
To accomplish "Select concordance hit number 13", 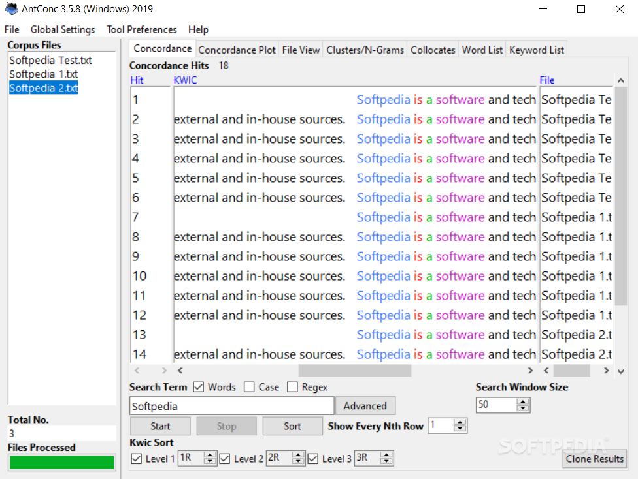I will (139, 334).
